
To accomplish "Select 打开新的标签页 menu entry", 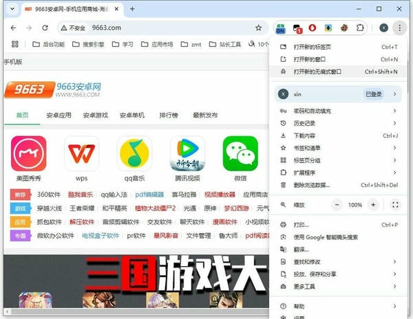I will [x=338, y=47].
